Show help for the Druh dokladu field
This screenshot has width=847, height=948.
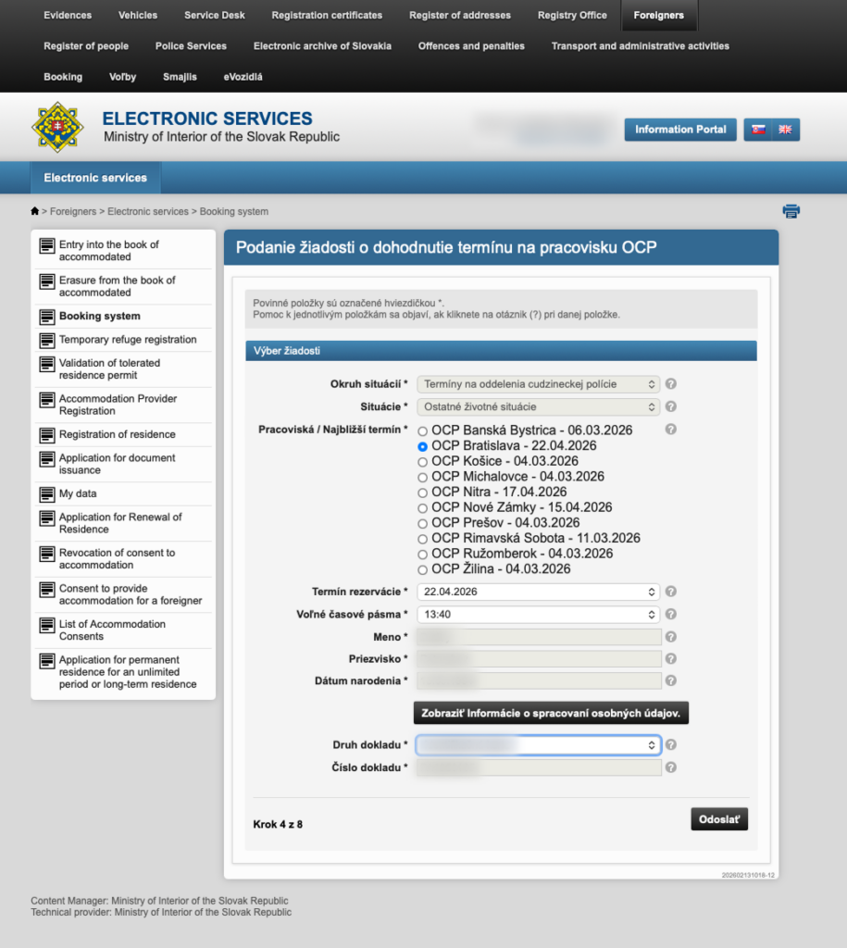671,744
